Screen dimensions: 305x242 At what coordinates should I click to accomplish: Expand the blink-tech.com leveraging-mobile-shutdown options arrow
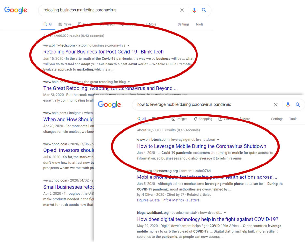(x=218, y=140)
